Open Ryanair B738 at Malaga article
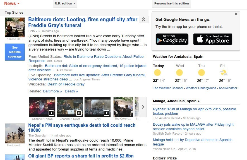Screen dimensions: 247x160 [x=194, y=111]
